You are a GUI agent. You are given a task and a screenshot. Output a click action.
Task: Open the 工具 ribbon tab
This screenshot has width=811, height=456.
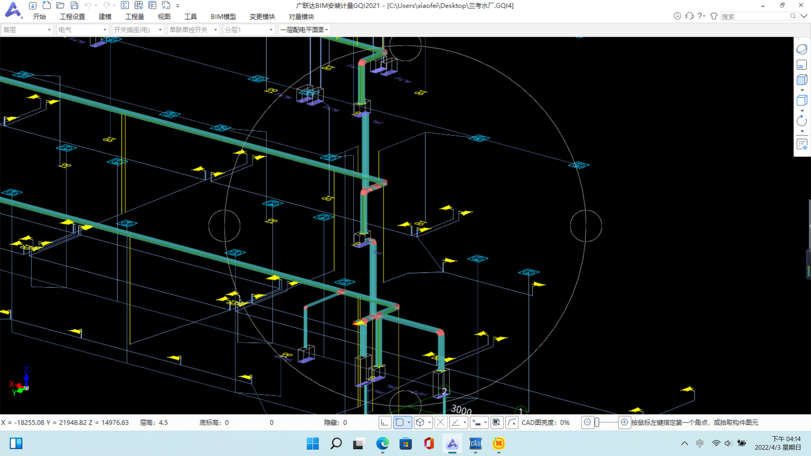click(x=191, y=16)
